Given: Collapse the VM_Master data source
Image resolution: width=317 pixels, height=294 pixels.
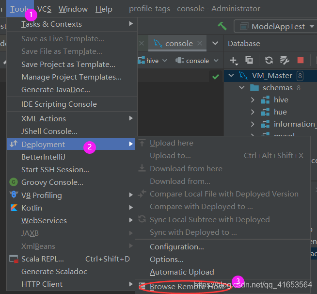Looking at the screenshot, I should (231, 76).
